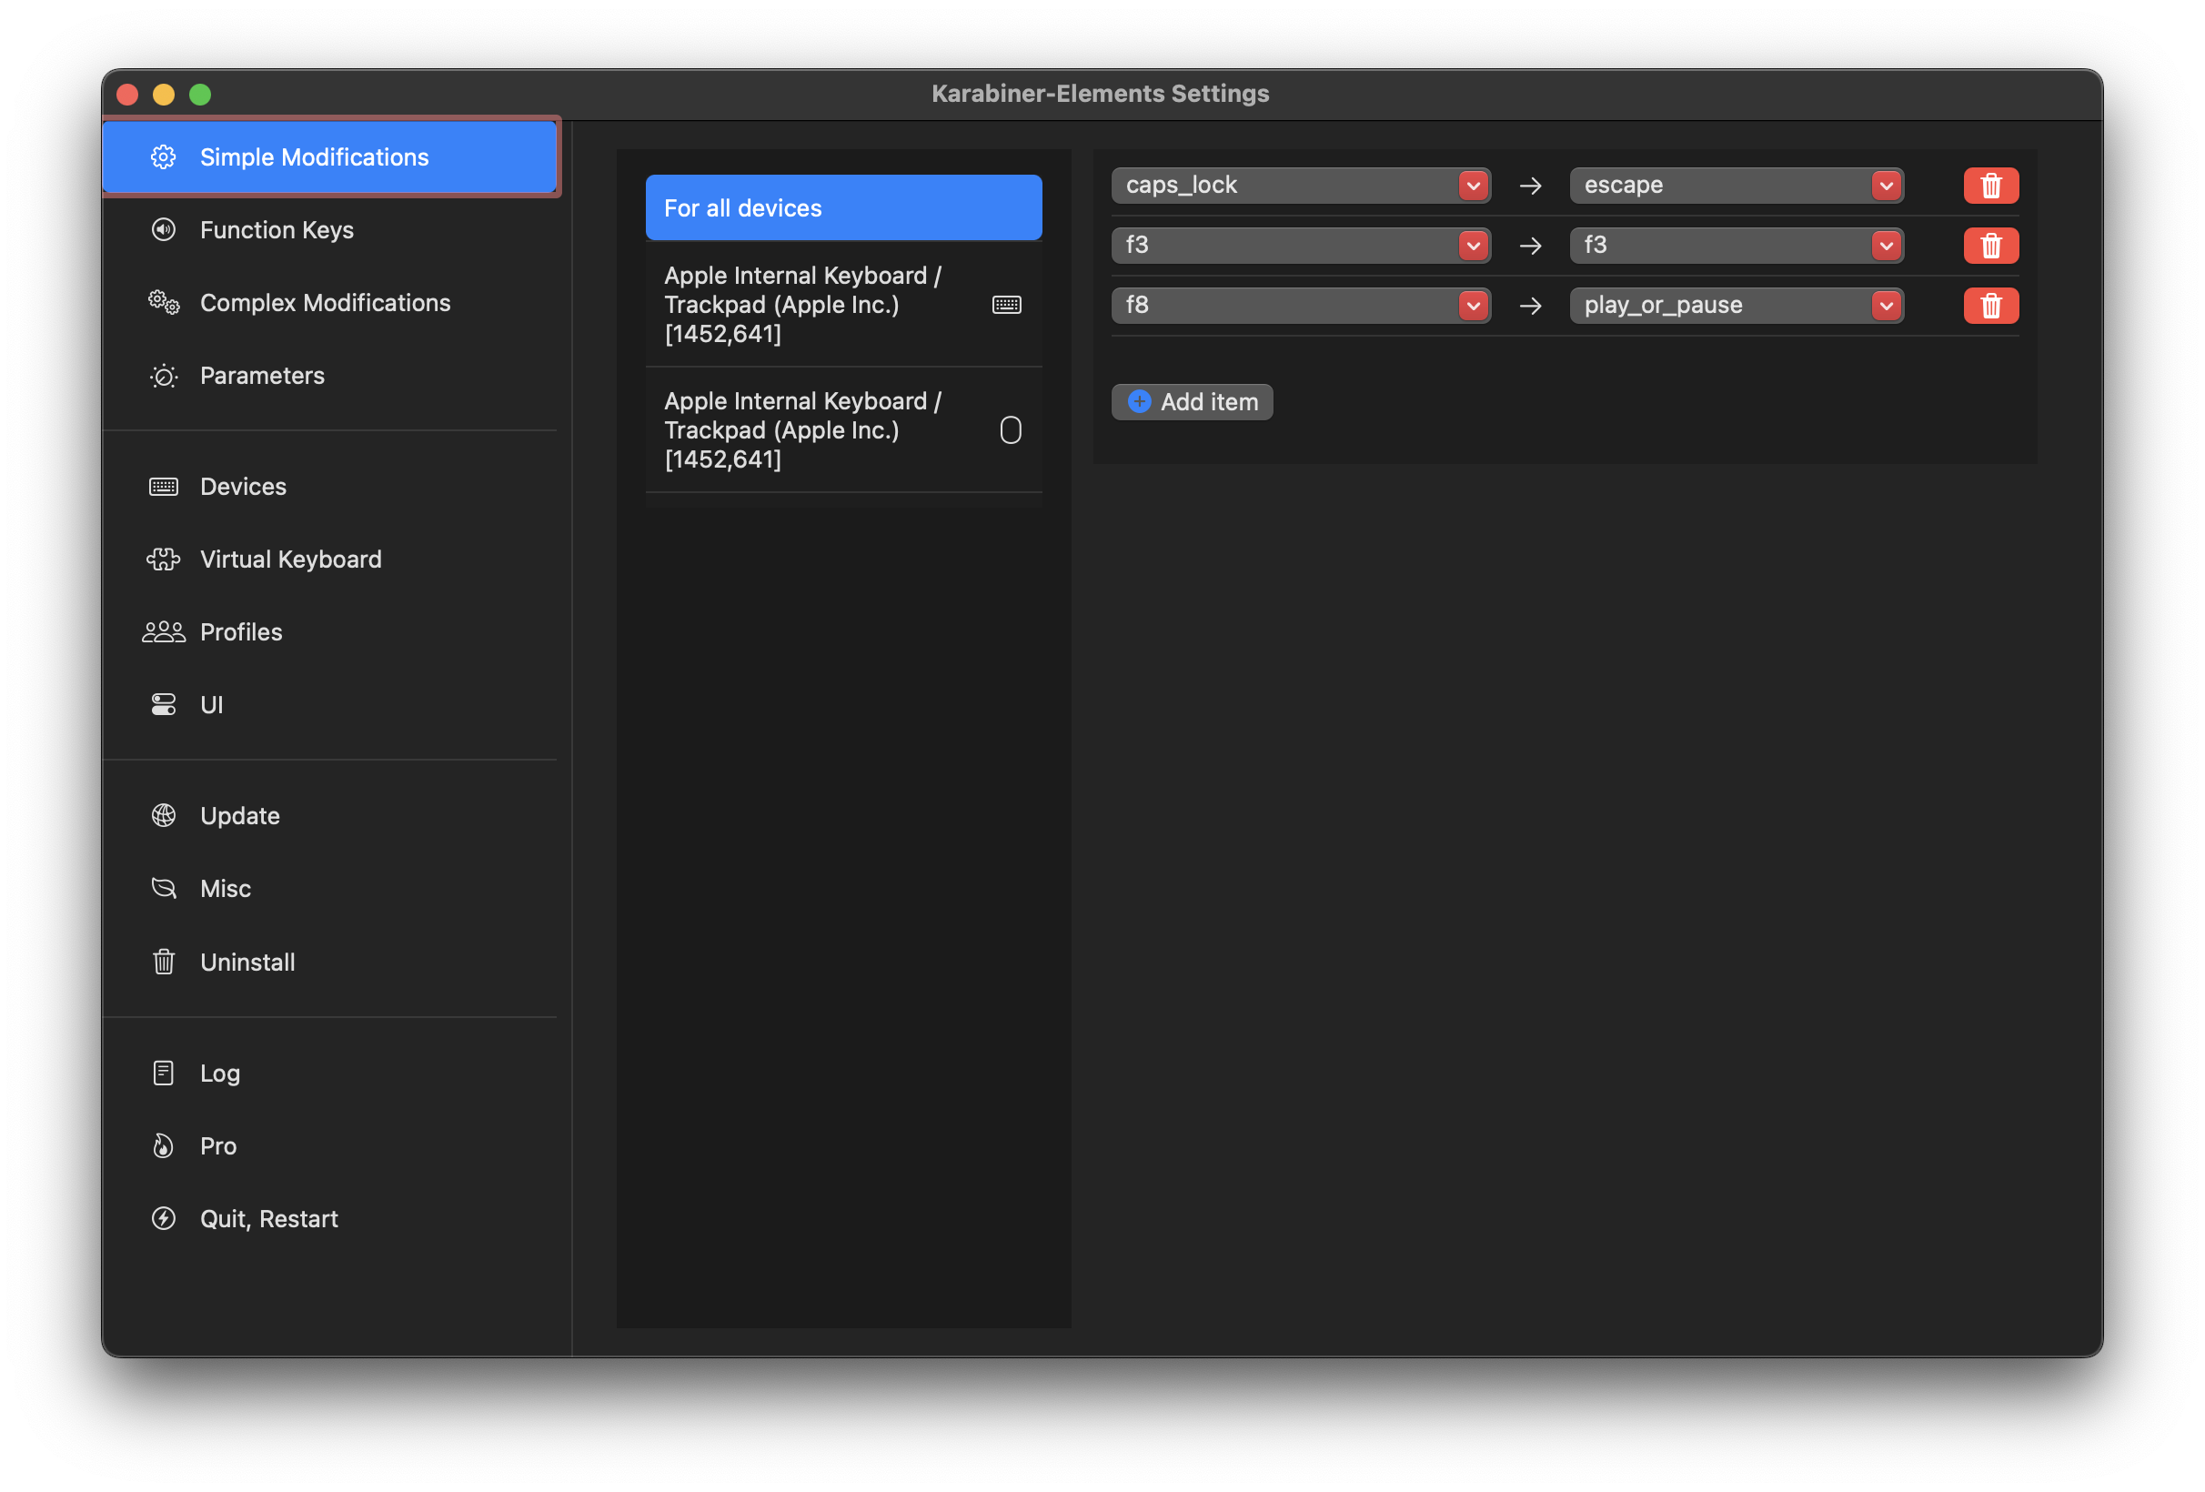Screen dimensions: 2205x1492
Task: Click the Profiles people icon
Action: point(163,632)
